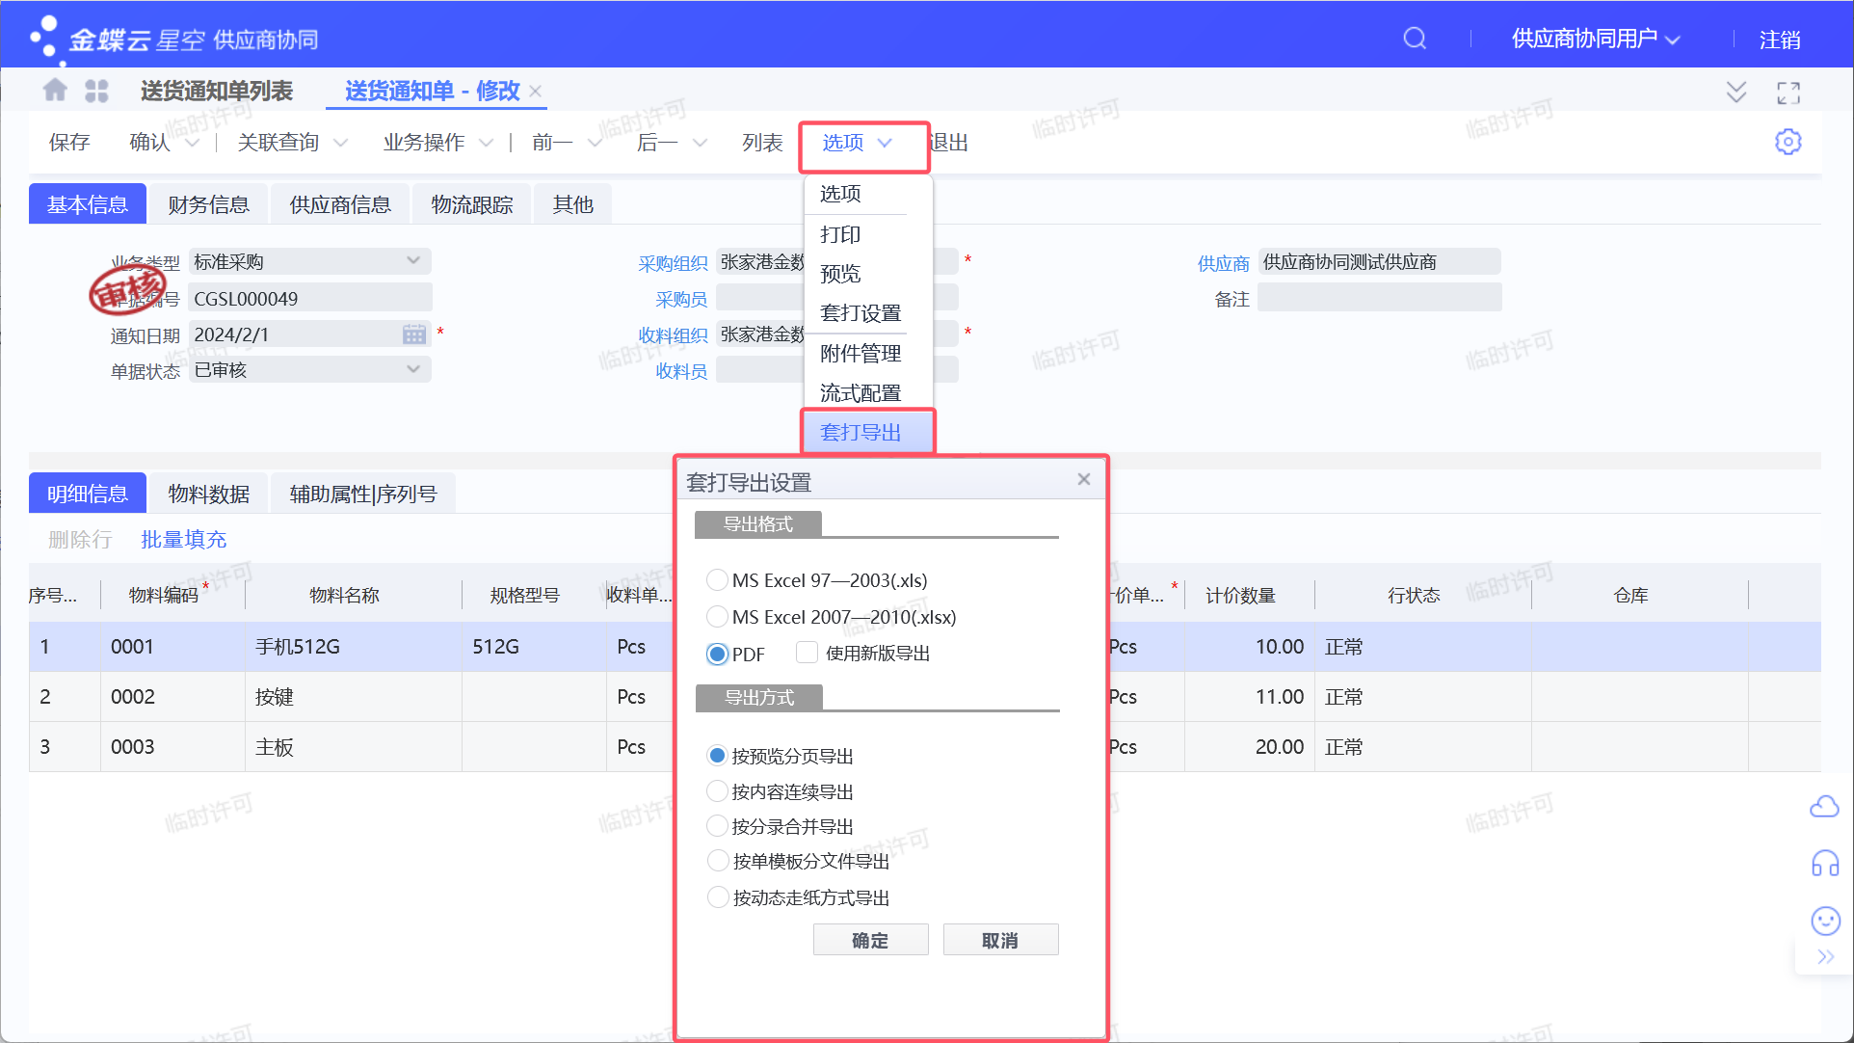Choose 按预览分页导出 option
The width and height of the screenshot is (1854, 1043).
pyautogui.click(x=717, y=756)
